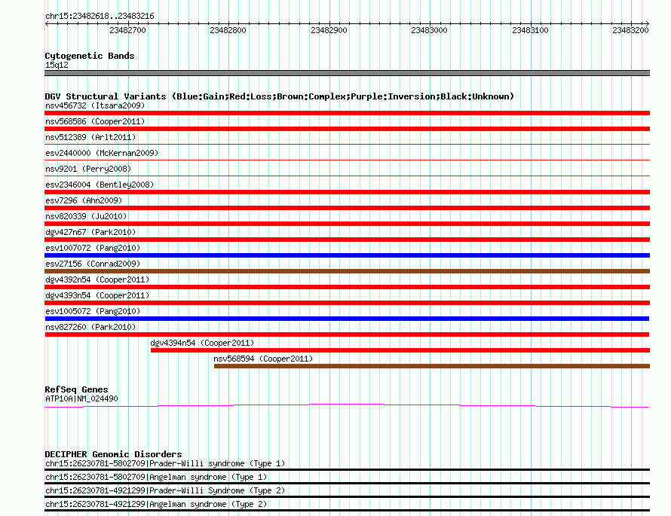Click the left arrow of the ruler

coord(47,24)
